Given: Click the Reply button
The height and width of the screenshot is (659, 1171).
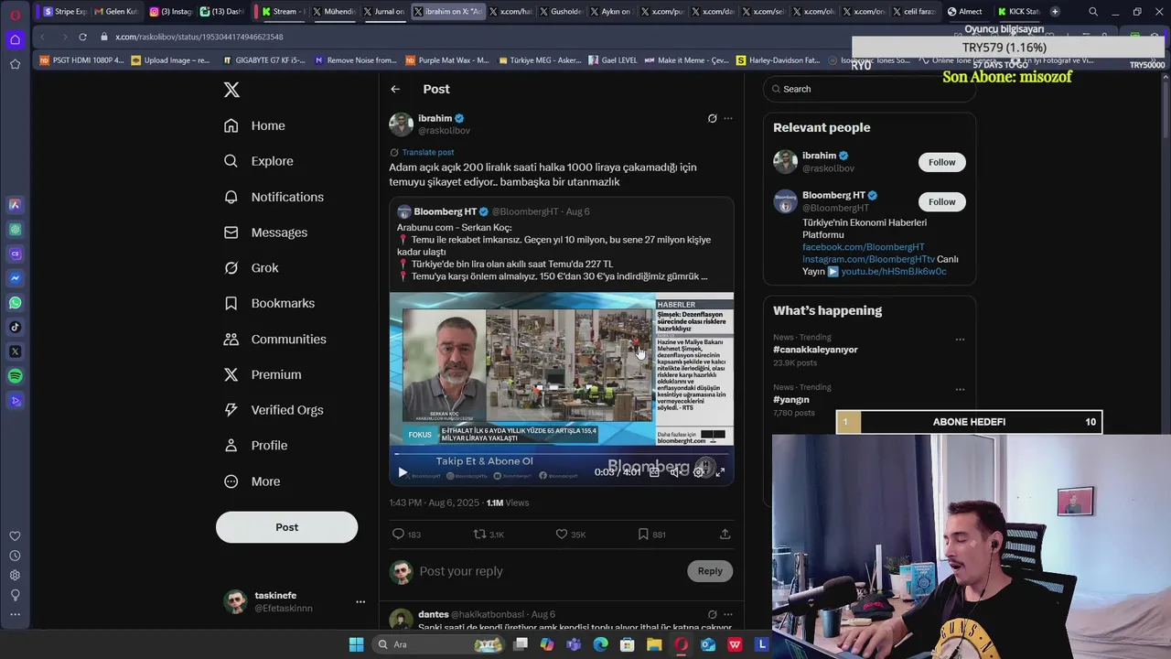Looking at the screenshot, I should tap(710, 571).
